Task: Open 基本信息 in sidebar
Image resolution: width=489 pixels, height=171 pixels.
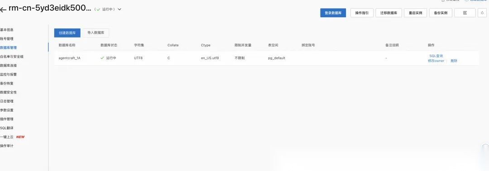Action: click(x=6, y=30)
